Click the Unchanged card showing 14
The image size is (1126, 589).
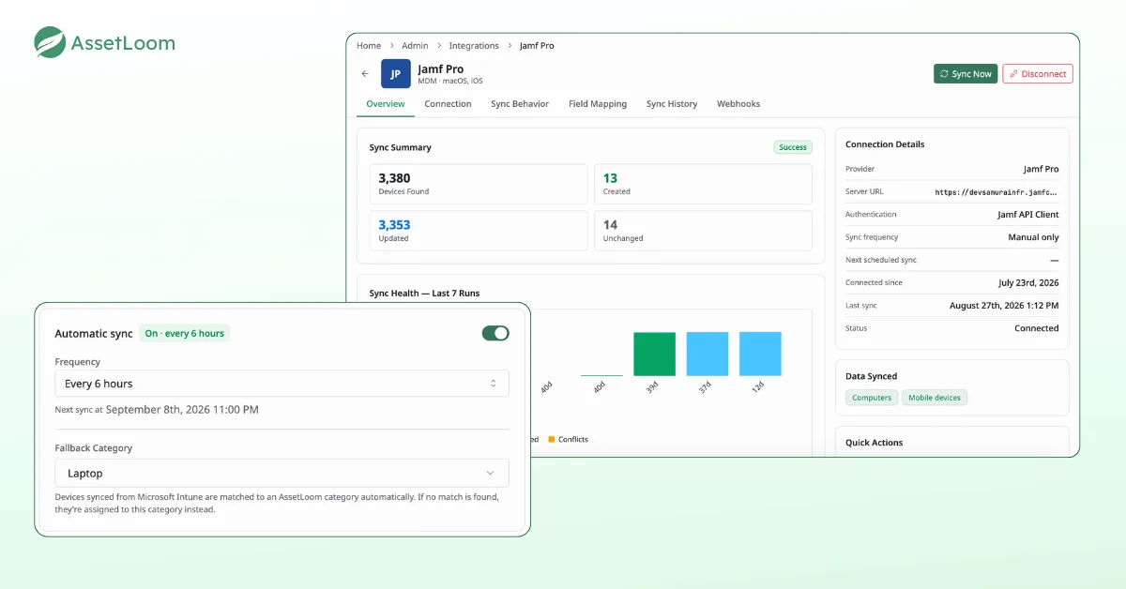tap(703, 231)
